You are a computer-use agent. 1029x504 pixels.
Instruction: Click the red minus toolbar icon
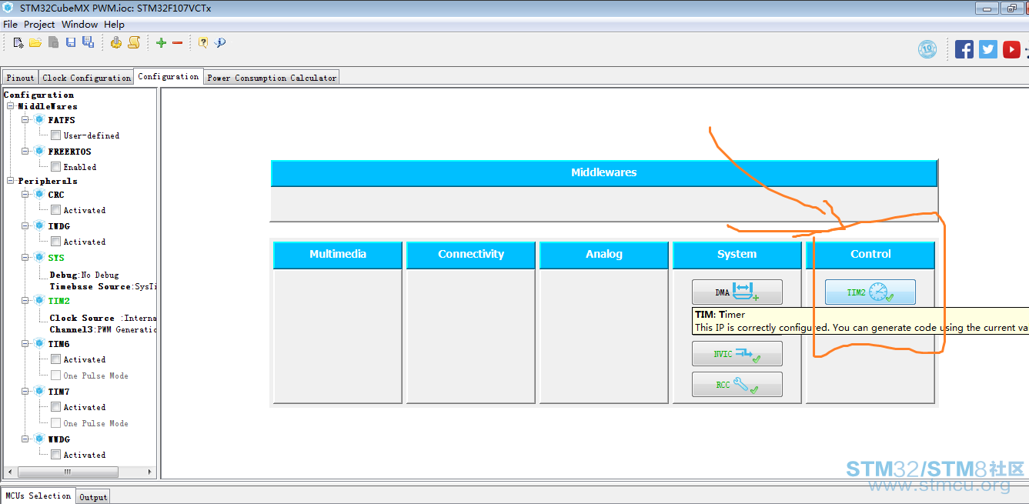[x=178, y=42]
